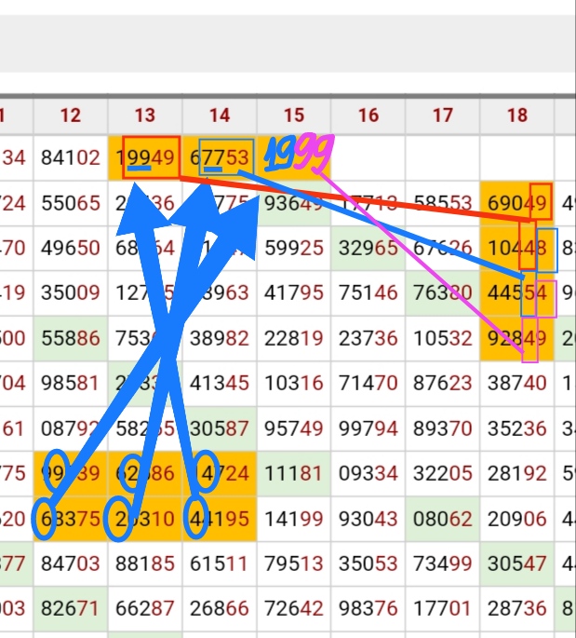Tap the number 84703
Viewport: 576px width, 638px height.
click(x=71, y=563)
